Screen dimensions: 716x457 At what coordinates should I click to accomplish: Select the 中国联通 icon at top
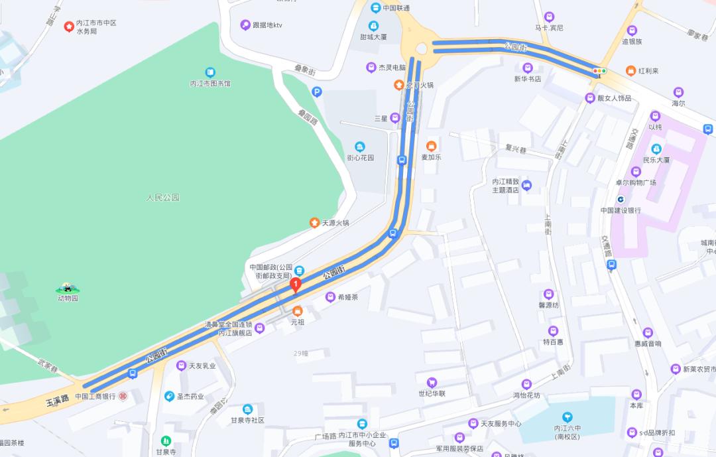coord(375,7)
